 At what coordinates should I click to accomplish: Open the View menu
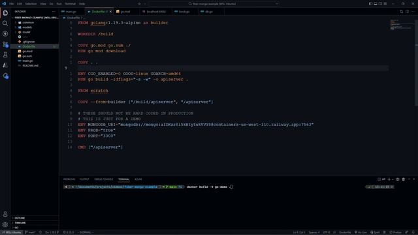(43, 4)
